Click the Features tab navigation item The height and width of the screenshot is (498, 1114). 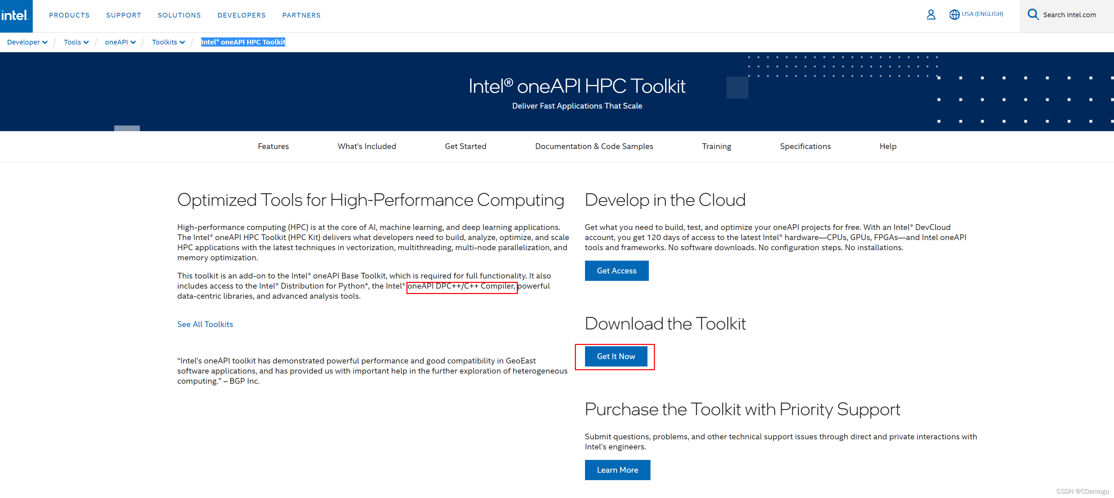point(273,146)
